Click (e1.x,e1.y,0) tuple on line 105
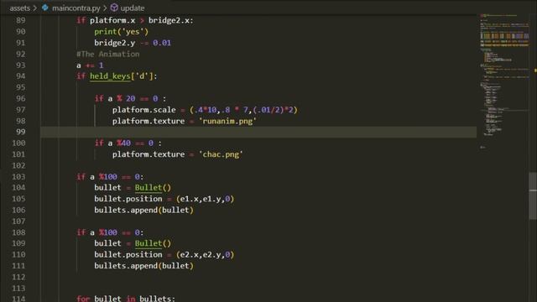The image size is (537, 302). point(205,199)
